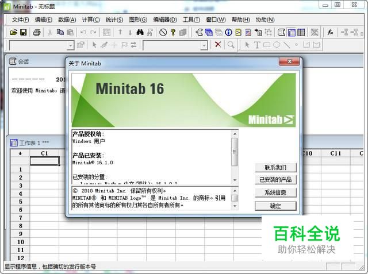Click the Show Session Folder icon

(x=199, y=32)
